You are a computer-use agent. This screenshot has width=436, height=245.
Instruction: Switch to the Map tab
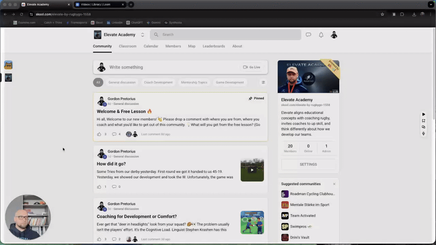pyautogui.click(x=192, y=46)
